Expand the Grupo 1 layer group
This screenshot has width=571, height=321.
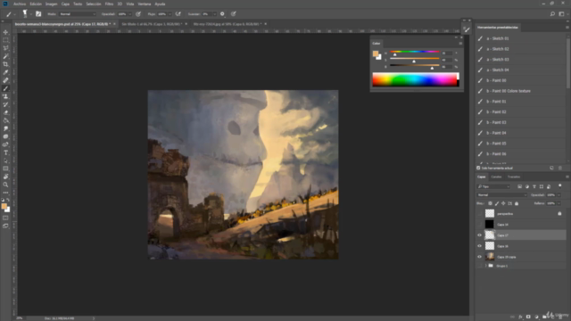point(485,266)
